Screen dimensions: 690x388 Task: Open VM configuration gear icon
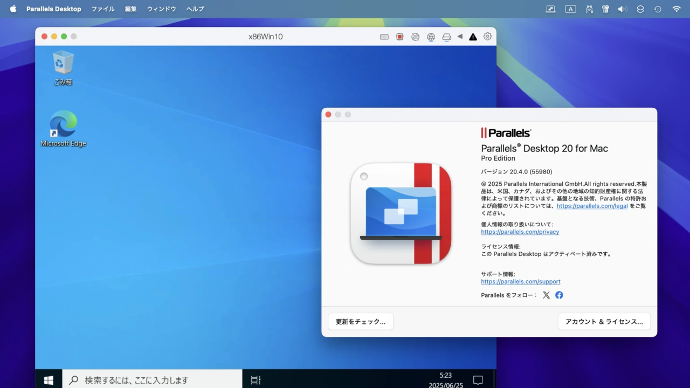pos(487,37)
